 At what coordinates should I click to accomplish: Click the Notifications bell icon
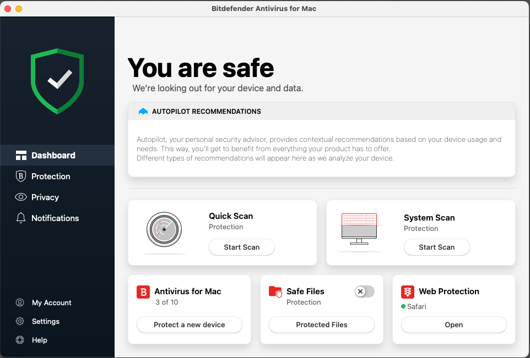click(x=21, y=218)
